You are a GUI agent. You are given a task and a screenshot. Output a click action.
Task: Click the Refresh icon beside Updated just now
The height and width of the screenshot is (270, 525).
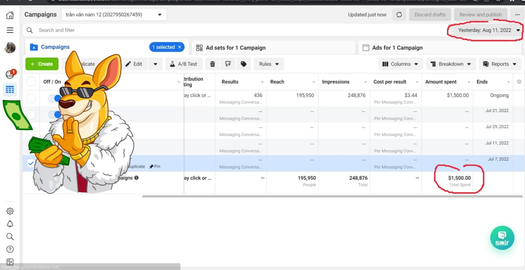pos(399,15)
